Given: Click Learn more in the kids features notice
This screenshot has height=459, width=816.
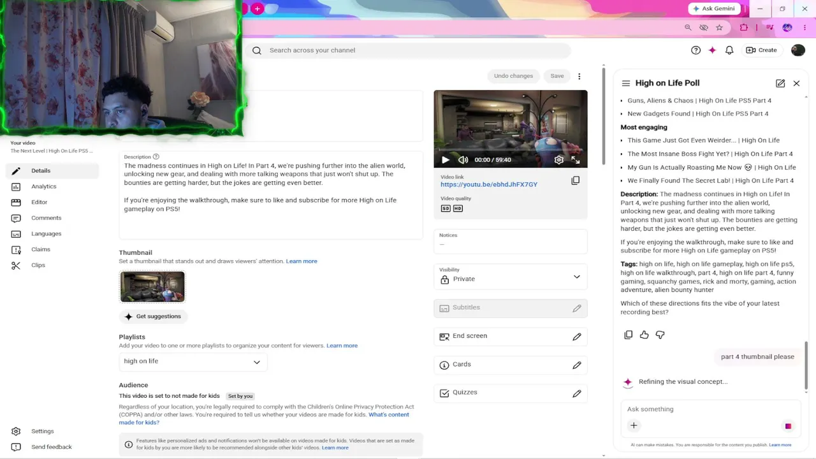Looking at the screenshot, I should [x=335, y=448].
